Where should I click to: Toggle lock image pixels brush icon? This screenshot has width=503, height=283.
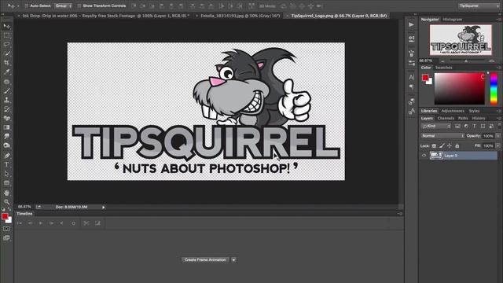[x=442, y=146]
